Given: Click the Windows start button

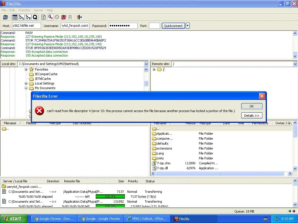Looking at the screenshot, I should tap(14, 219).
